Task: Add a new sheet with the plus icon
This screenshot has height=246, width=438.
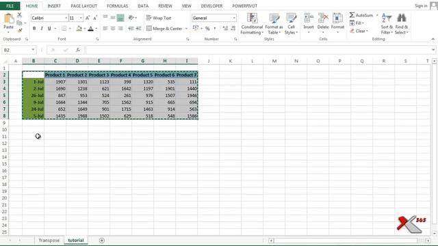Action: click(x=102, y=241)
